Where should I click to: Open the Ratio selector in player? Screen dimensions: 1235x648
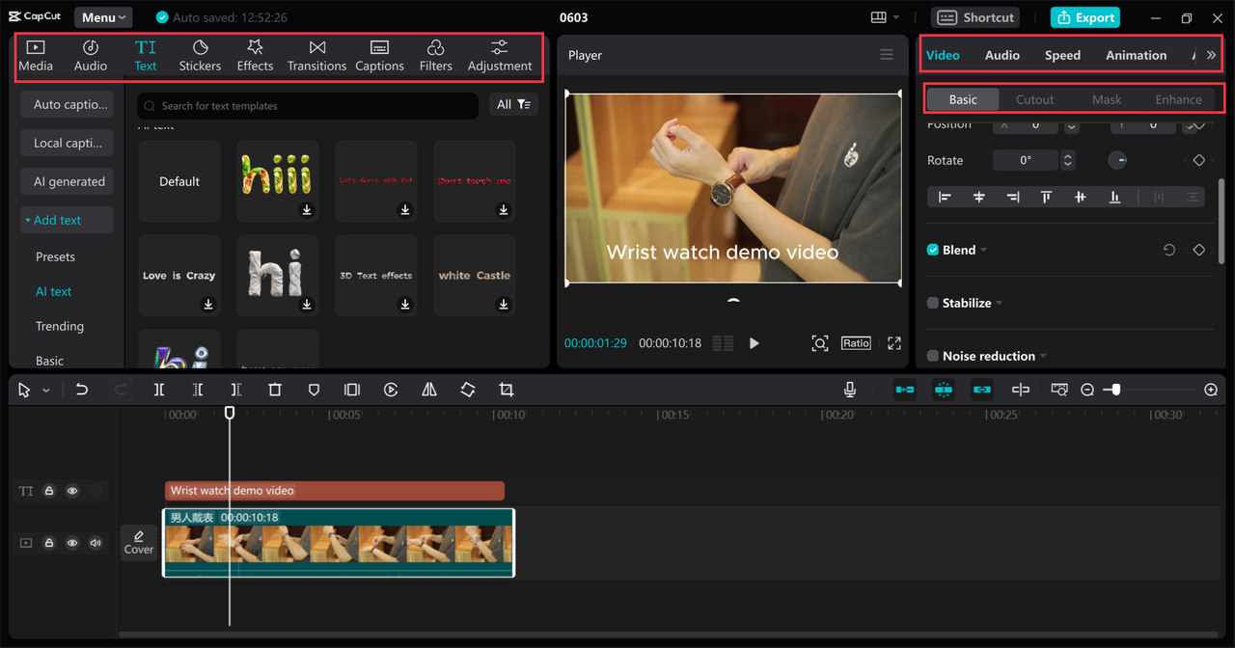tap(856, 343)
